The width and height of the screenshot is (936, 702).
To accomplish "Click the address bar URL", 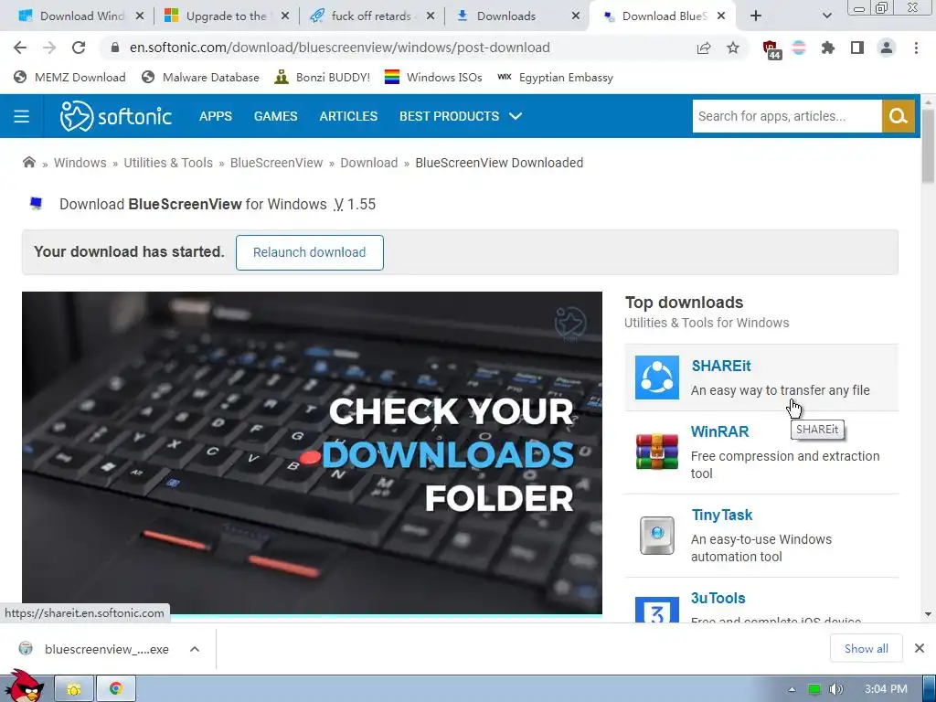I will point(340,48).
